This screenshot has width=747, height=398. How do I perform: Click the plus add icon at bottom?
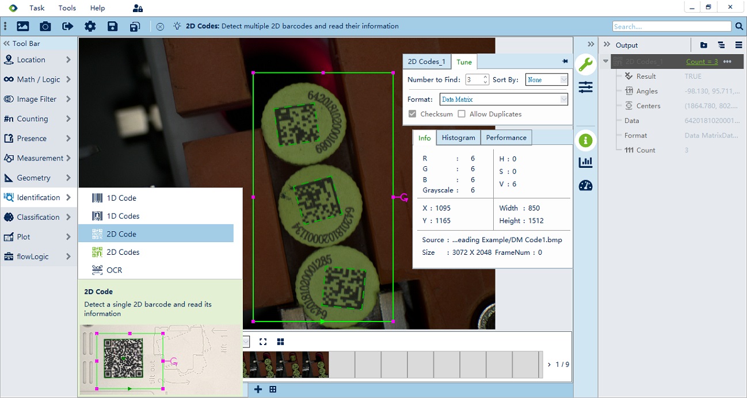point(258,389)
